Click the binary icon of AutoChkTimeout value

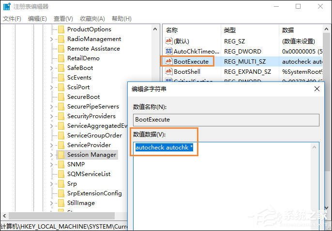169,51
